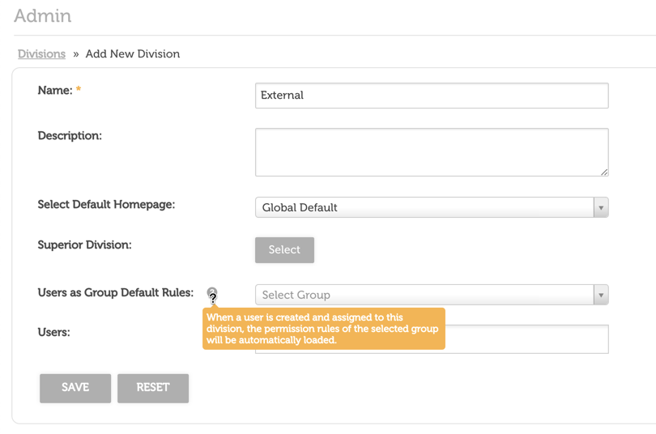Viewport: 656px width, 434px height.
Task: Click the Name field label
Action: tap(55, 91)
